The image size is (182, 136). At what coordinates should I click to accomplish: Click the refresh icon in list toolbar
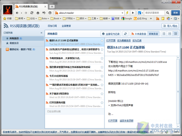(x=125, y=34)
